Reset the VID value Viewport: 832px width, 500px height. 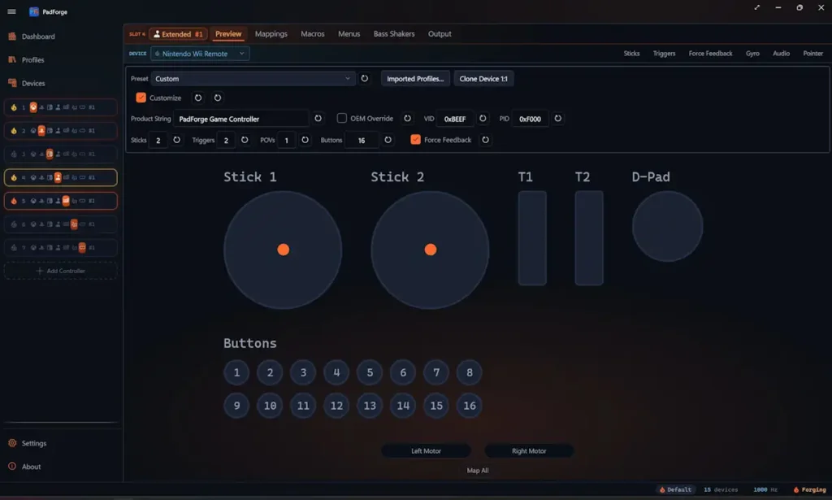483,119
